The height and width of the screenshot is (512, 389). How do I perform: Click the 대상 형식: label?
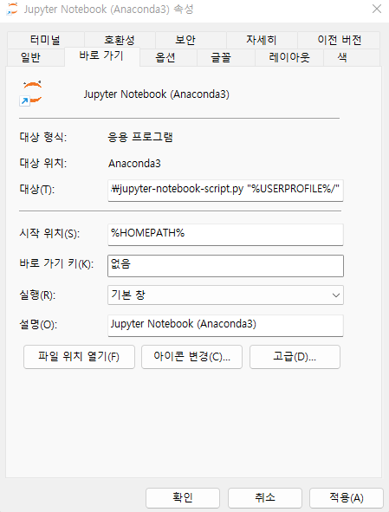(43, 137)
